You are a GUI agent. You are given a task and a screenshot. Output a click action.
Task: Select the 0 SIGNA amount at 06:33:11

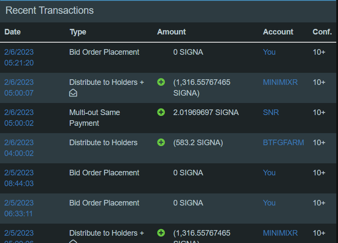pos(188,203)
